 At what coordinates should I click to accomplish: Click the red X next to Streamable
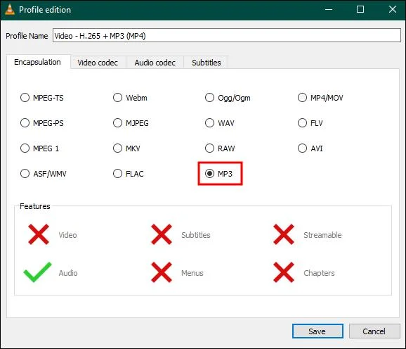pos(284,234)
